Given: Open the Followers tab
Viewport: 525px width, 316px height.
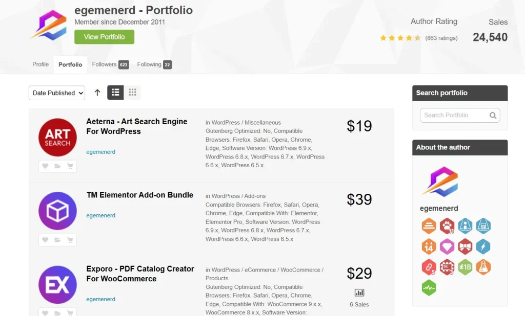Looking at the screenshot, I should click(x=110, y=64).
